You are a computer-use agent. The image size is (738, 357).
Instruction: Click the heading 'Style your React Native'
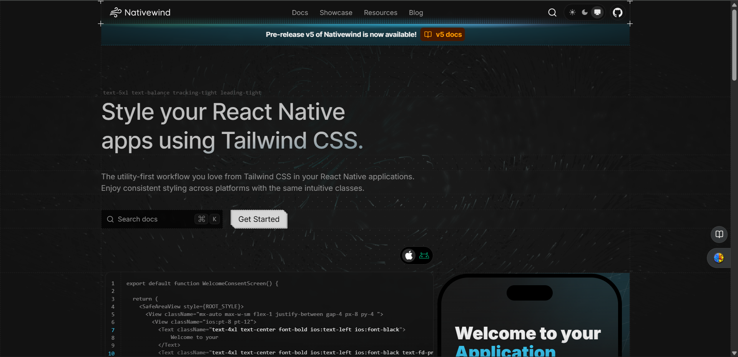pyautogui.click(x=223, y=112)
